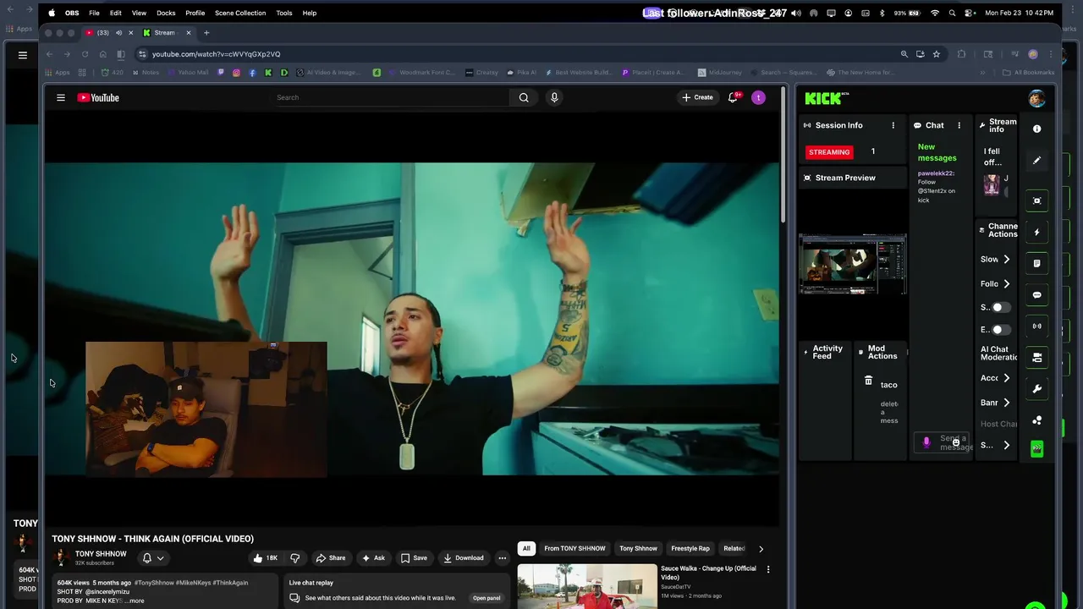The width and height of the screenshot is (1083, 609).
Task: Click the Kick stream preview thumbnail
Action: [x=852, y=266]
